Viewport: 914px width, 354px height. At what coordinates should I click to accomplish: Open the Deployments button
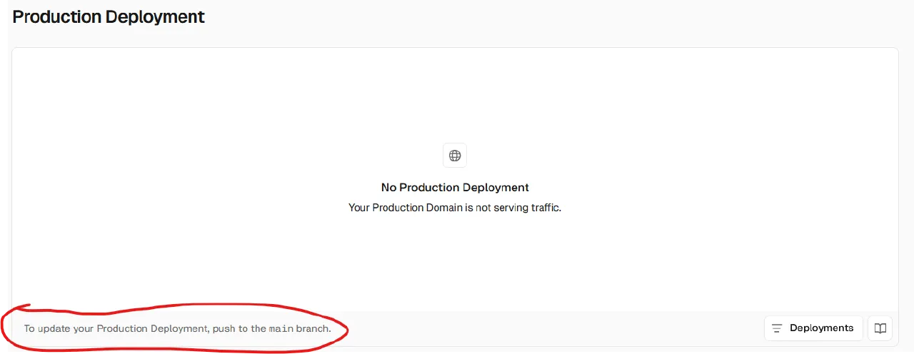(813, 328)
